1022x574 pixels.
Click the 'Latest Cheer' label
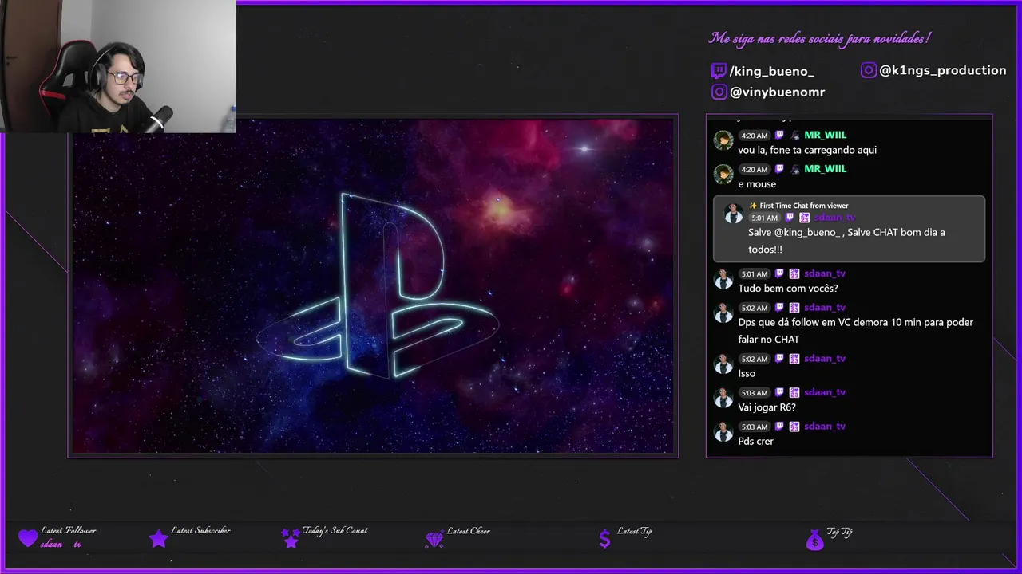[x=469, y=532]
